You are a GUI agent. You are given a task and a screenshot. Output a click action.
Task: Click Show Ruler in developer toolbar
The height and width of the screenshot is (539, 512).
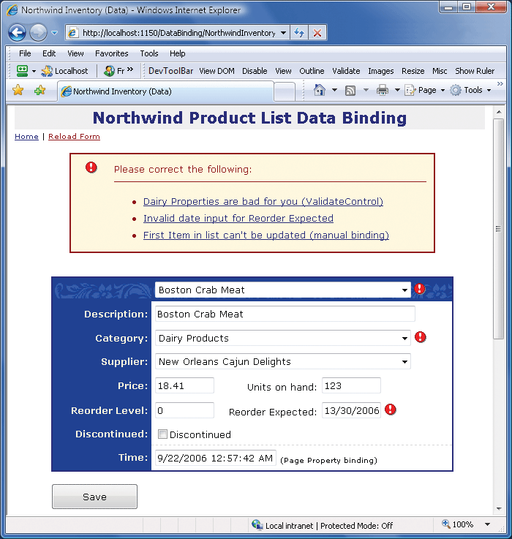click(x=475, y=71)
